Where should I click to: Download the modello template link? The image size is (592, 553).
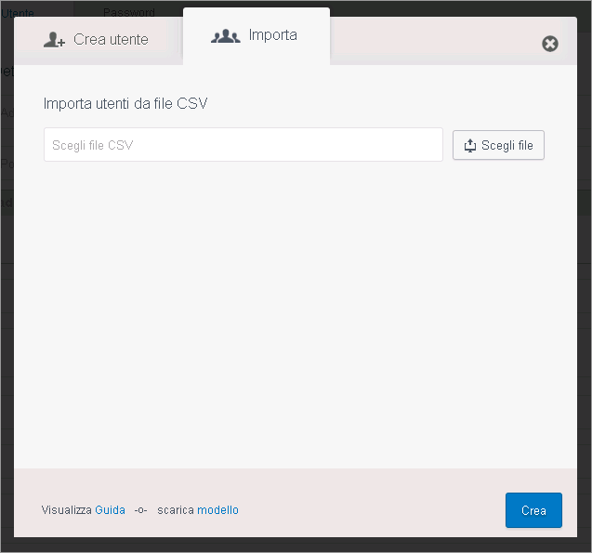pyautogui.click(x=217, y=510)
